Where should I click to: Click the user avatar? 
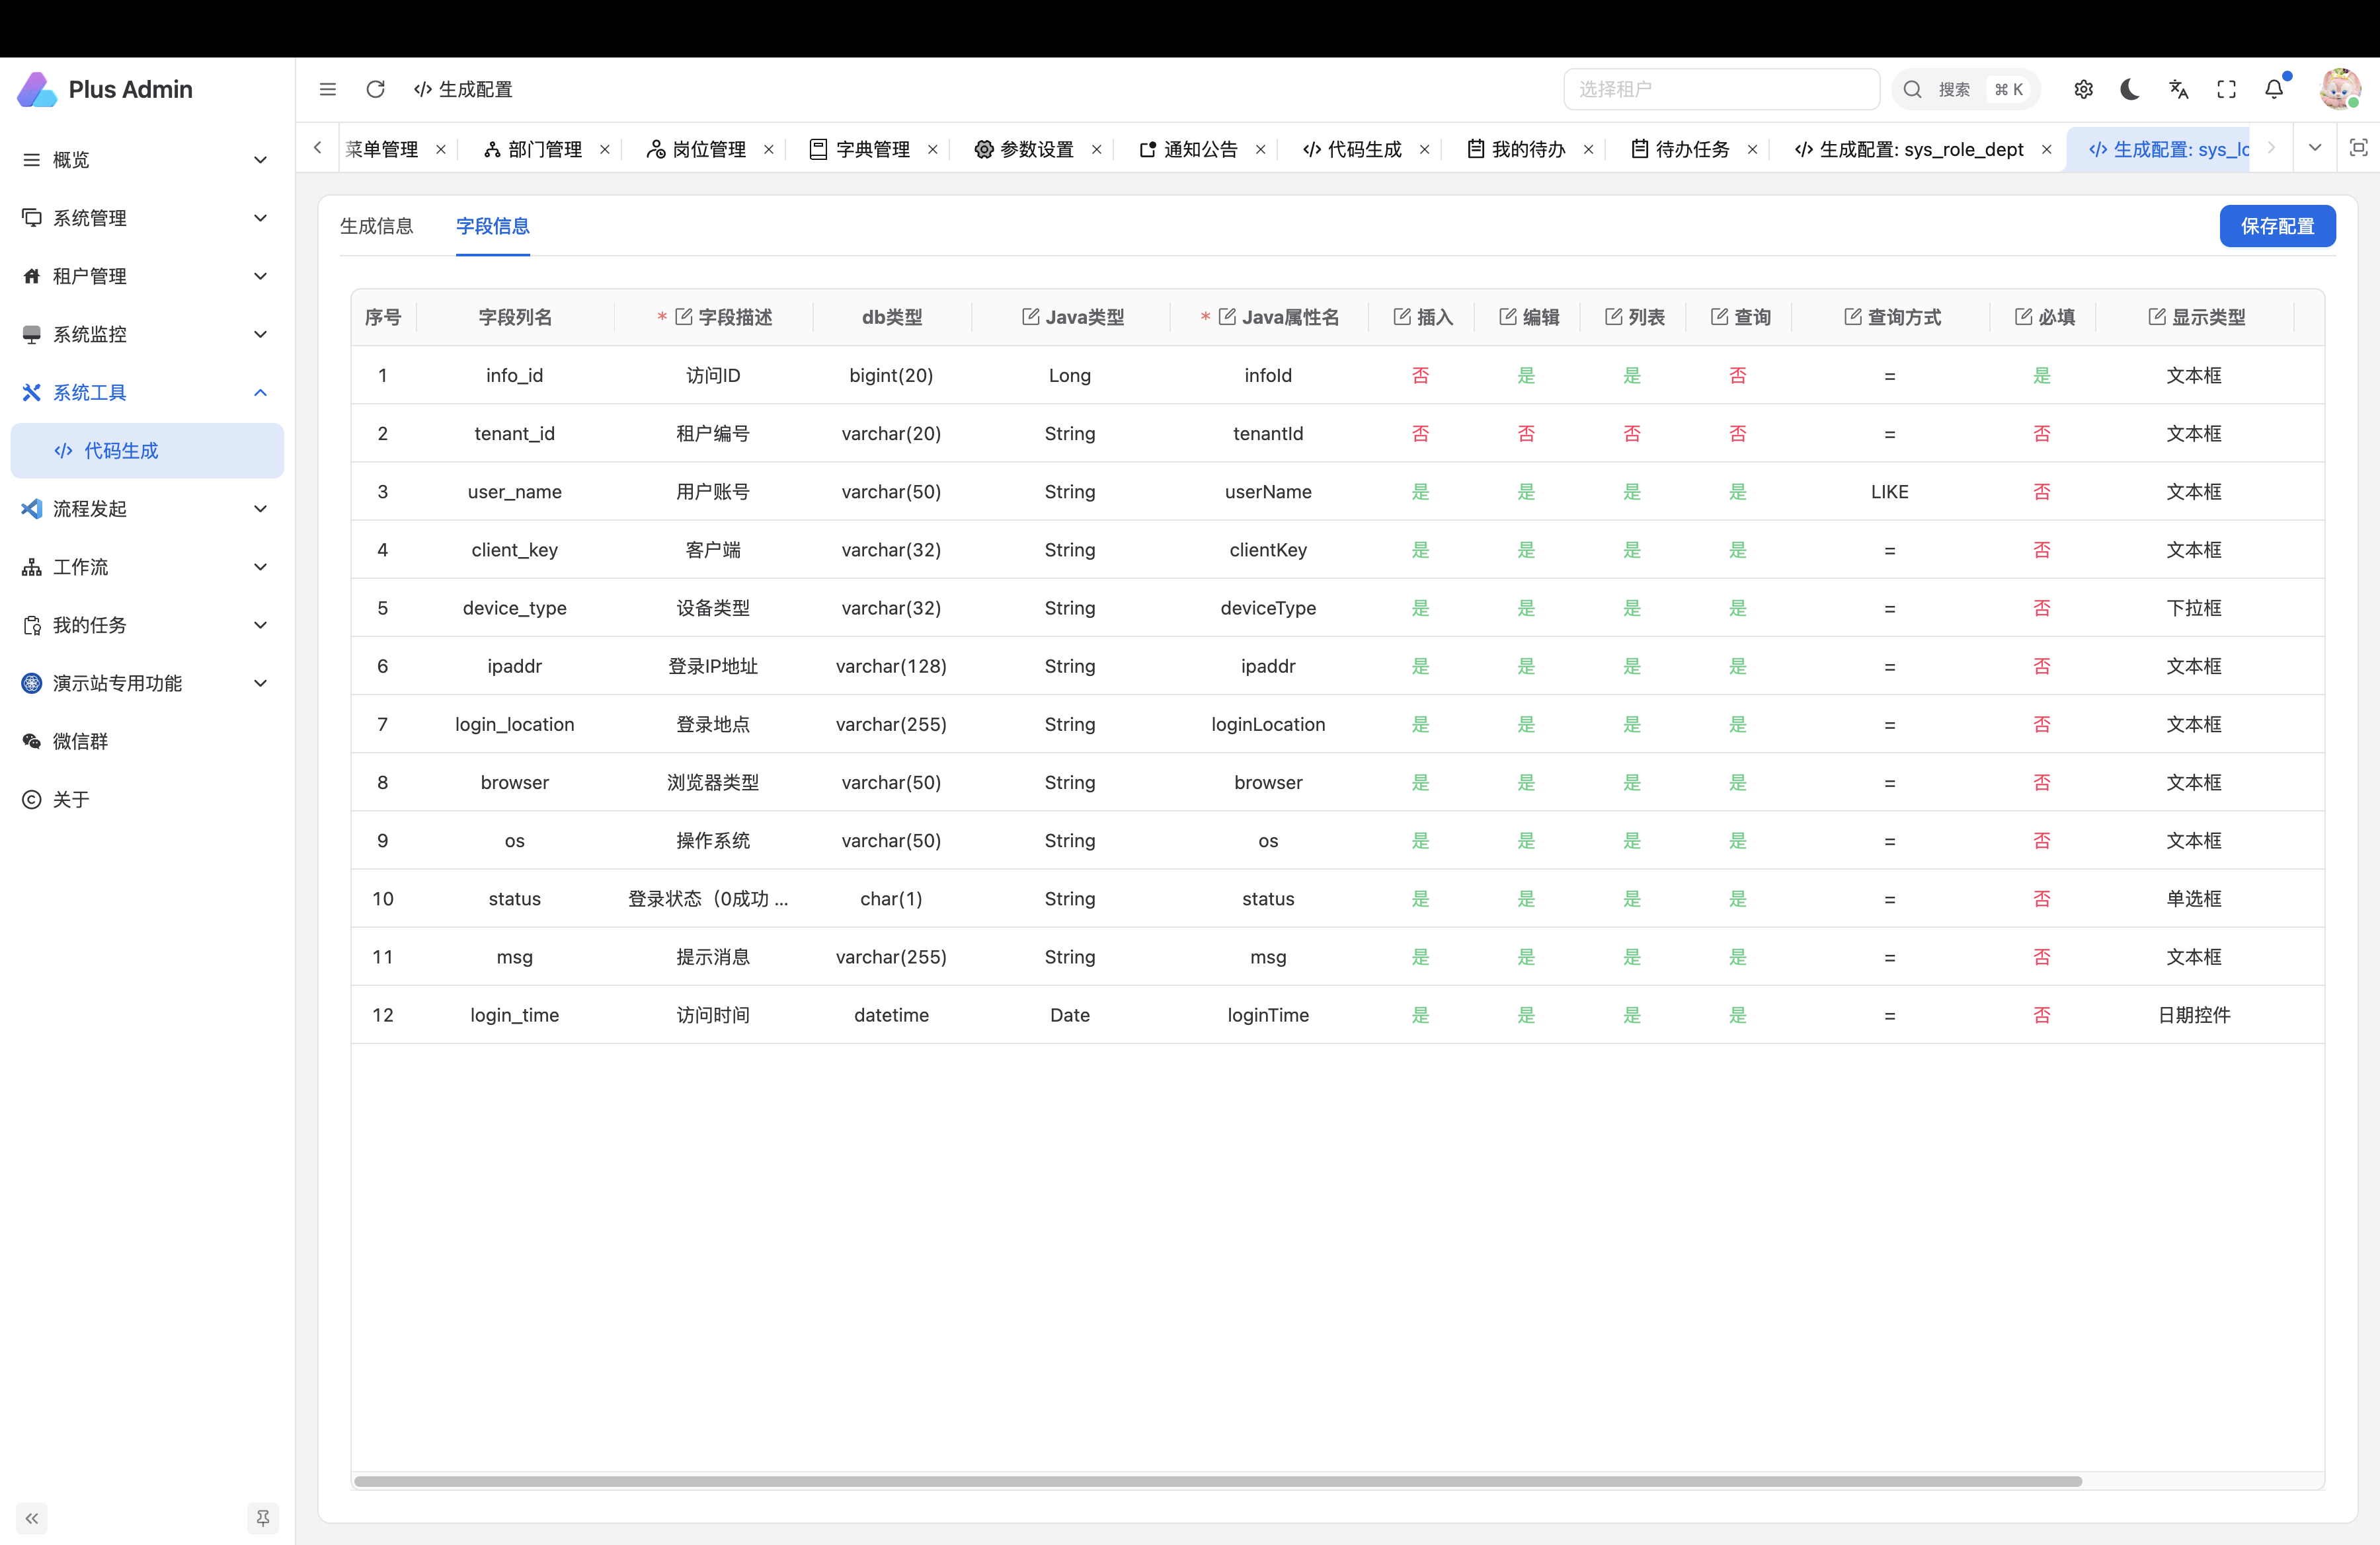2339,89
